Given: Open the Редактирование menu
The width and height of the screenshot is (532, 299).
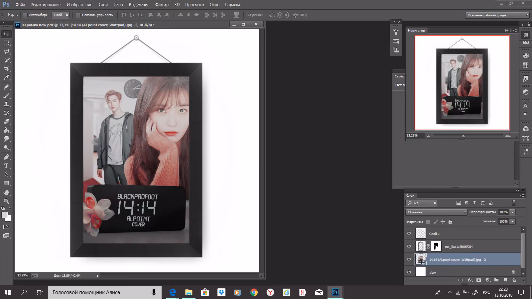Looking at the screenshot, I should 46,5.
